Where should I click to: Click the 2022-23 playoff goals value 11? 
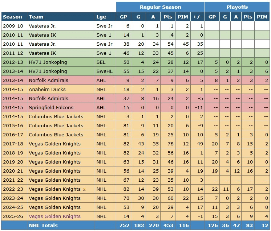click(x=225, y=189)
